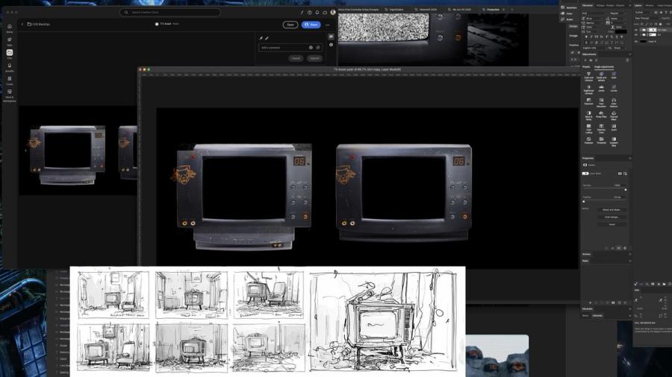Image resolution: width=672 pixels, height=377 pixels.
Task: Add a Brightness/Contrast adjustment
Action: 589,89
